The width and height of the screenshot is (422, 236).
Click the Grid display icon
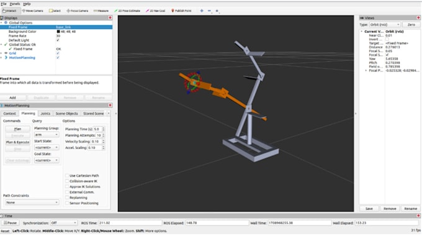tap(6, 53)
